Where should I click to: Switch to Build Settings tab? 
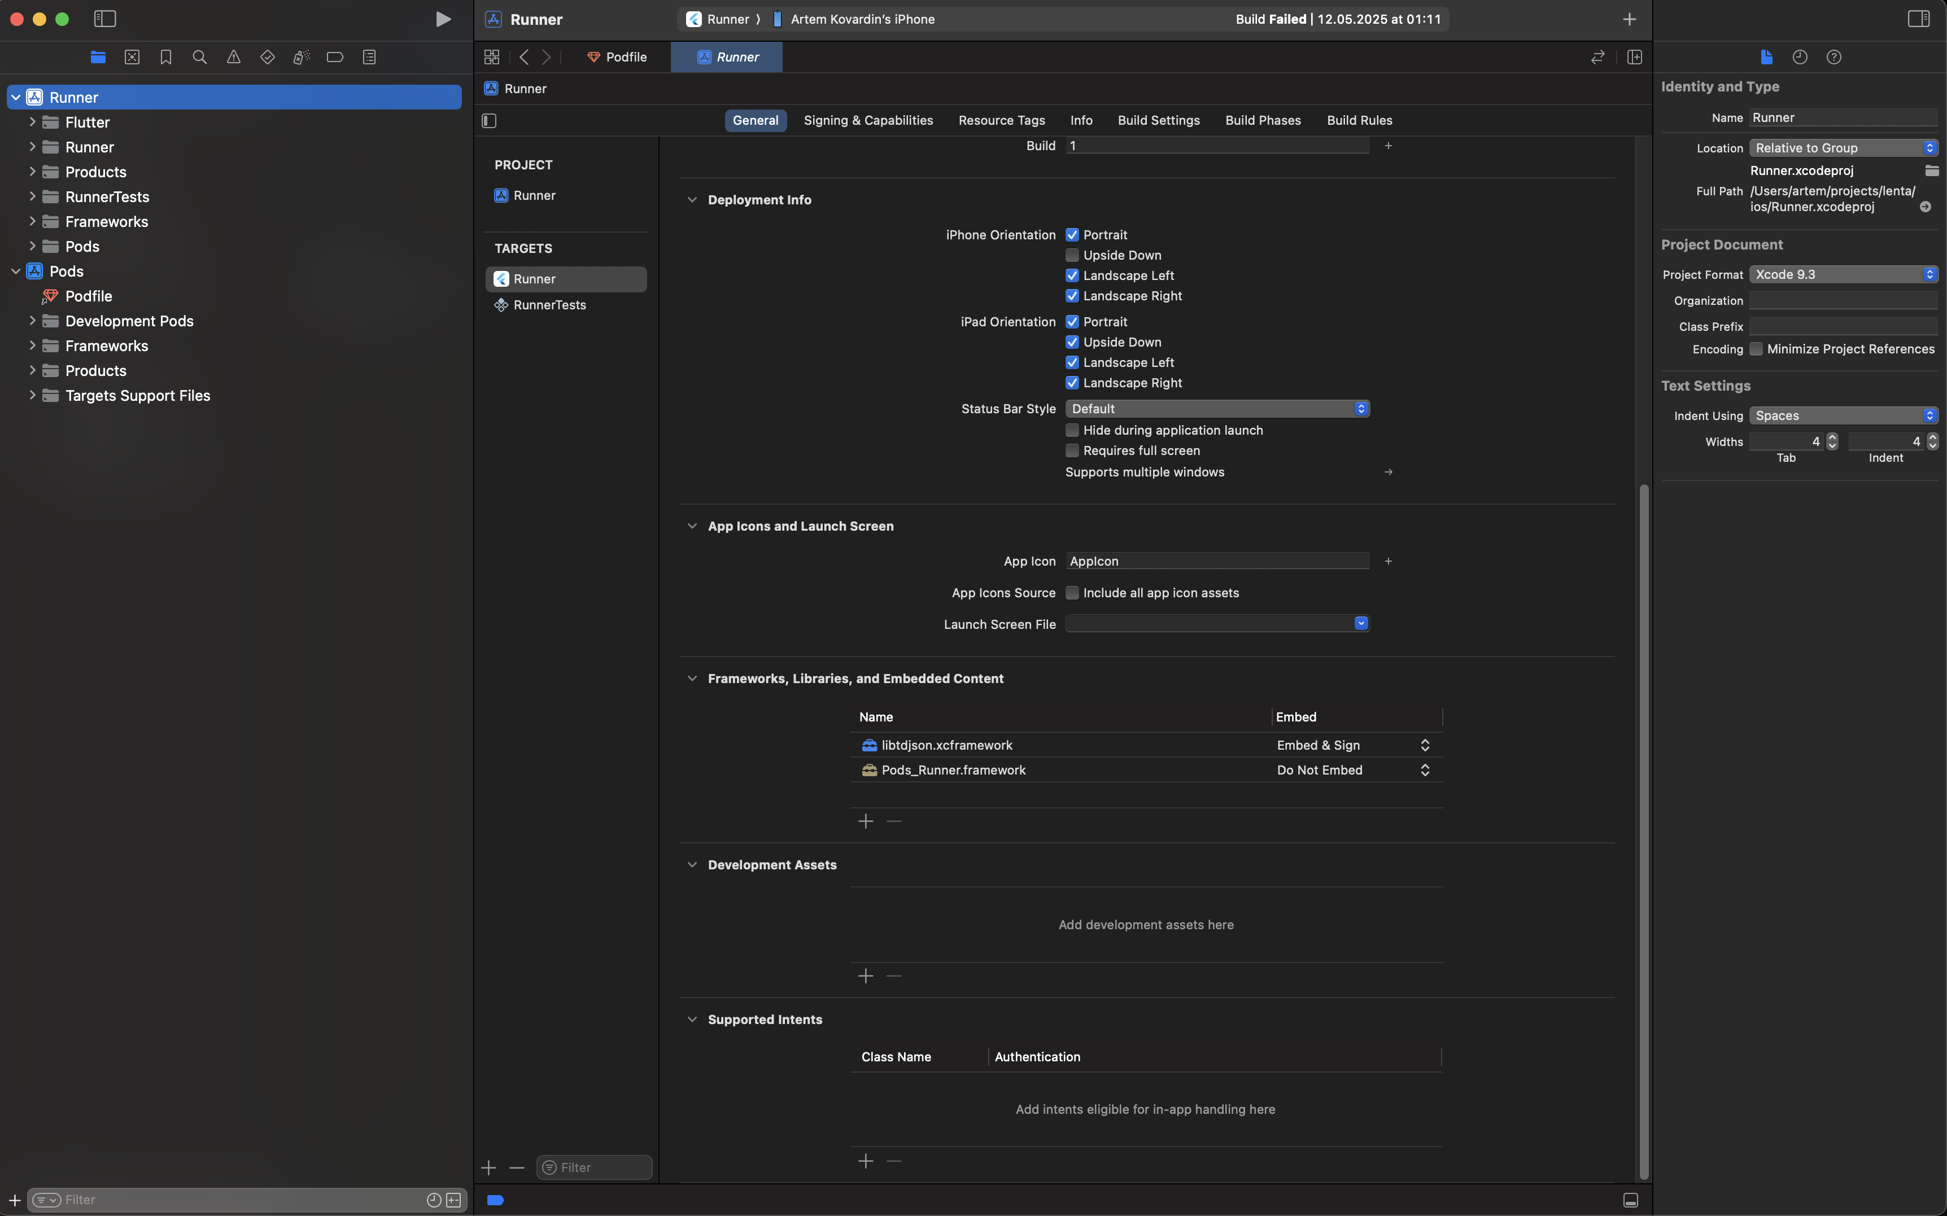click(1158, 121)
